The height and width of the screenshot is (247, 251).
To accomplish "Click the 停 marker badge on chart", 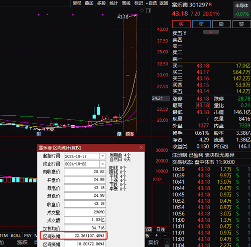I will pyautogui.click(x=119, y=134).
